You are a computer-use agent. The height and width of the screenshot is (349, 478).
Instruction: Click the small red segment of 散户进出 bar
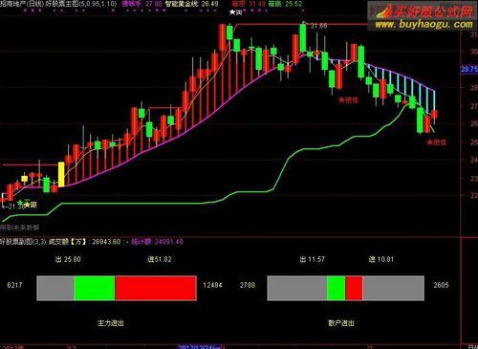pyautogui.click(x=354, y=288)
